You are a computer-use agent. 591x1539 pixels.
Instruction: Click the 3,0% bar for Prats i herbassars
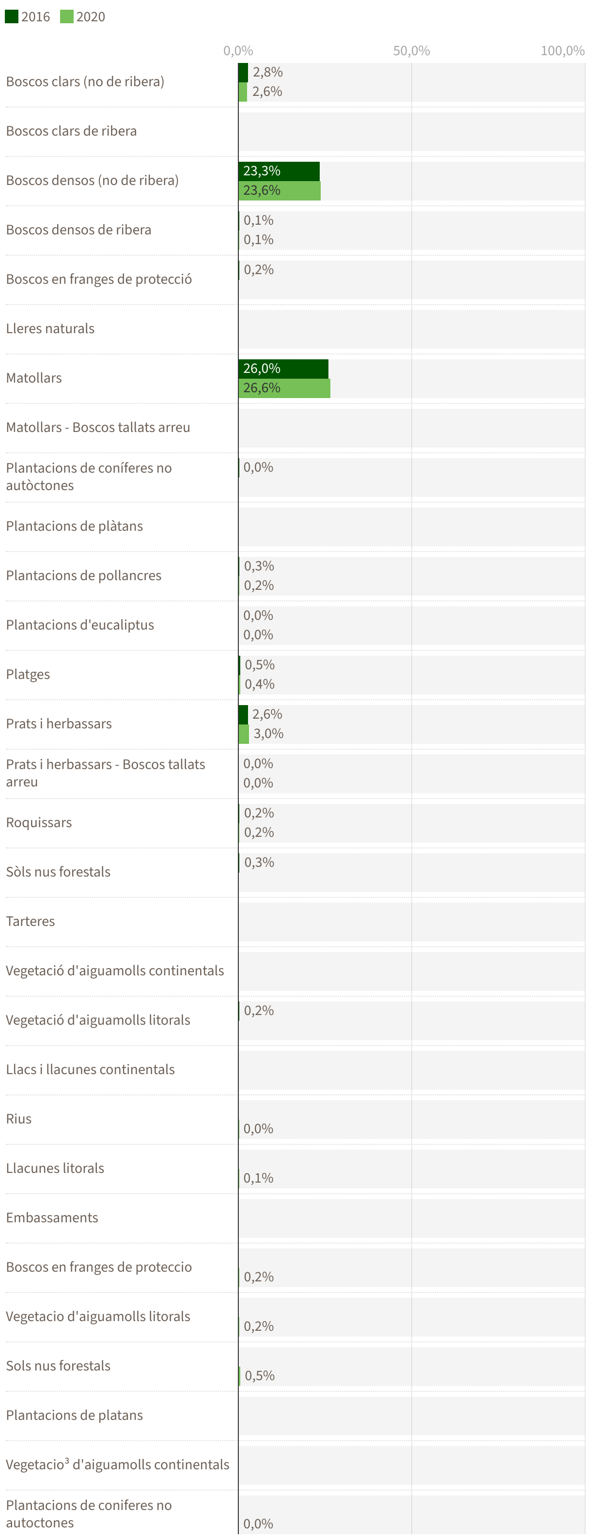pyautogui.click(x=244, y=734)
